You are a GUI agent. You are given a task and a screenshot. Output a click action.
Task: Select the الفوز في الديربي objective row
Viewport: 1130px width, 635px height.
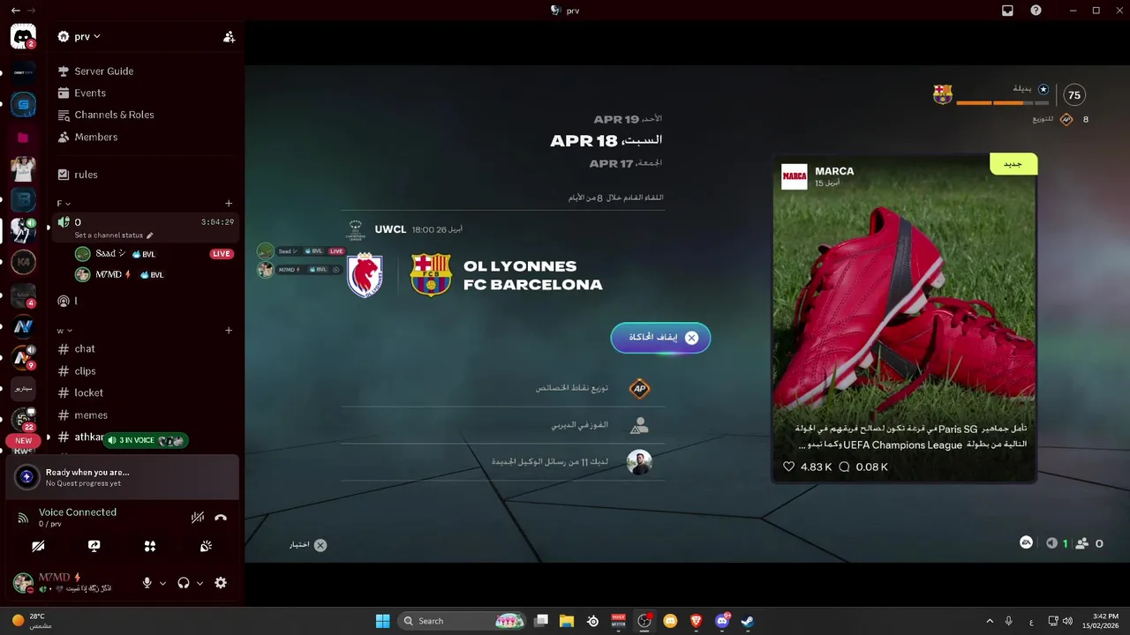pos(503,425)
